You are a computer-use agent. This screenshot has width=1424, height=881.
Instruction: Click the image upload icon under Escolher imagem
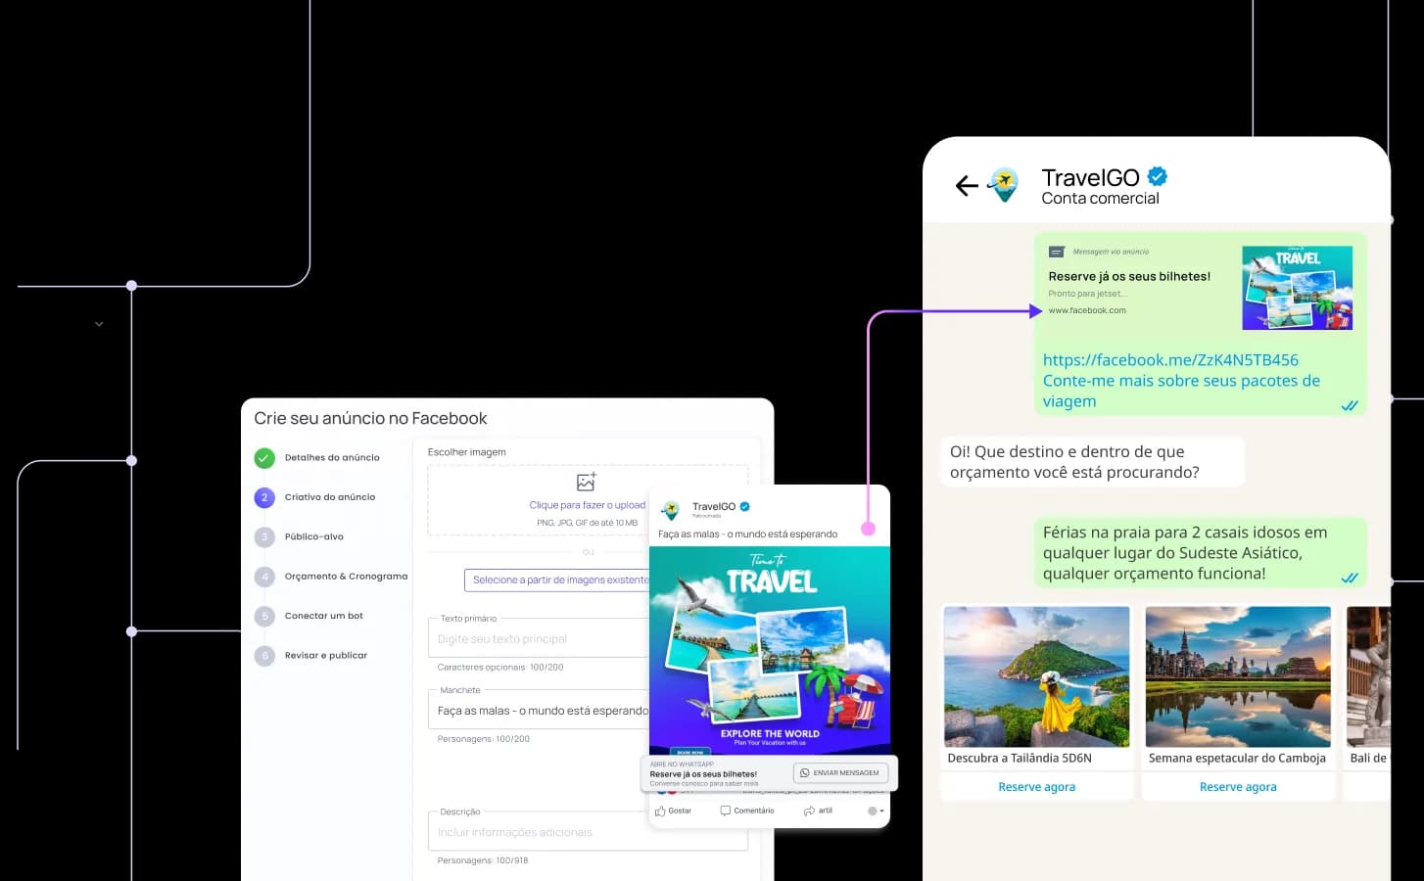[586, 481]
